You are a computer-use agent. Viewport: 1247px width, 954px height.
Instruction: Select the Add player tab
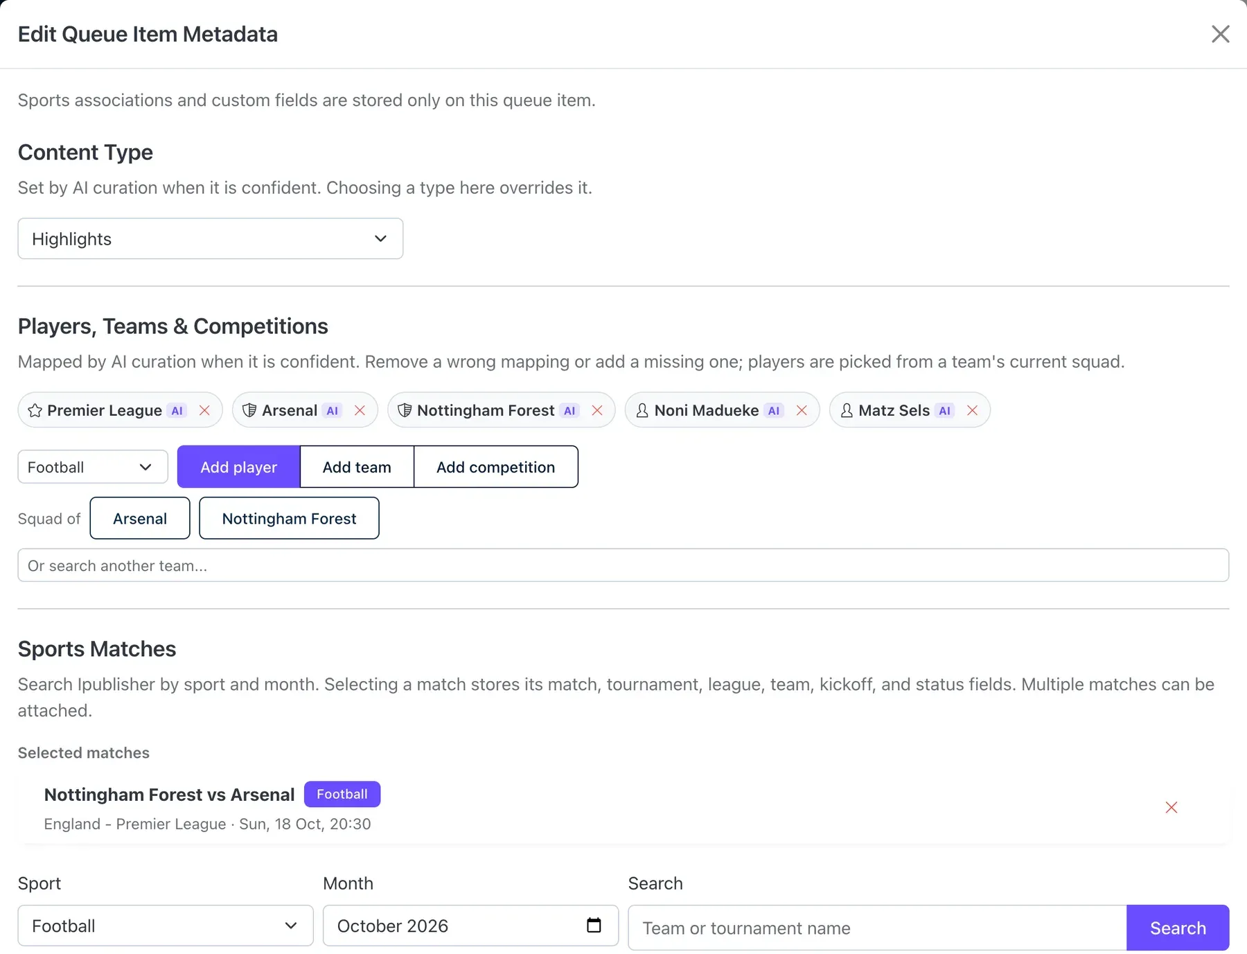[239, 467]
